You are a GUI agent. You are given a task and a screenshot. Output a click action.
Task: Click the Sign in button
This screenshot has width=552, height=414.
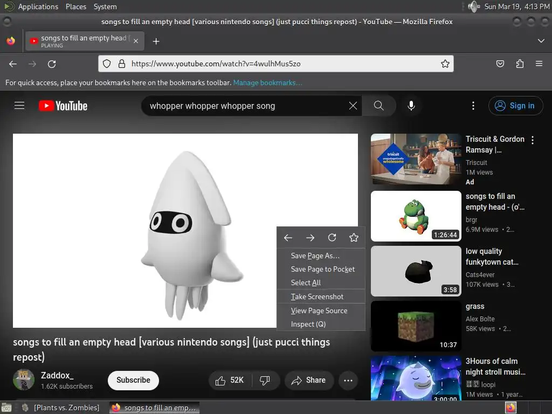pos(515,106)
